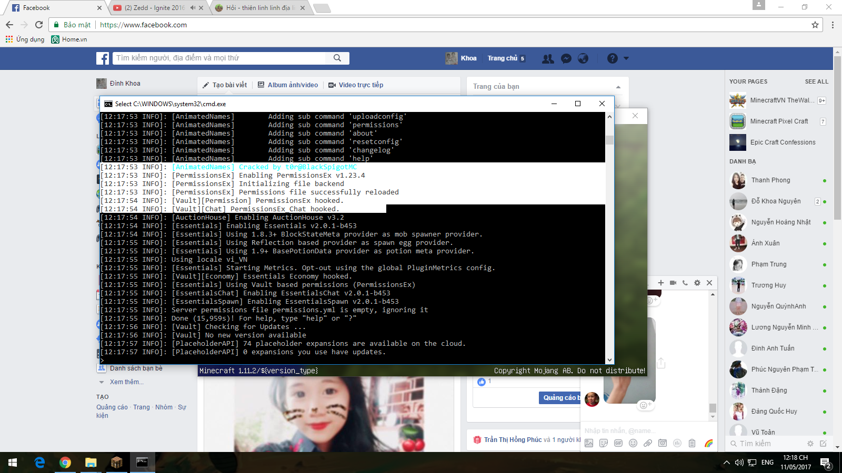Viewport: 842px width, 473px height.
Task: Click SEE ALL under Your Pages
Action: click(817, 81)
